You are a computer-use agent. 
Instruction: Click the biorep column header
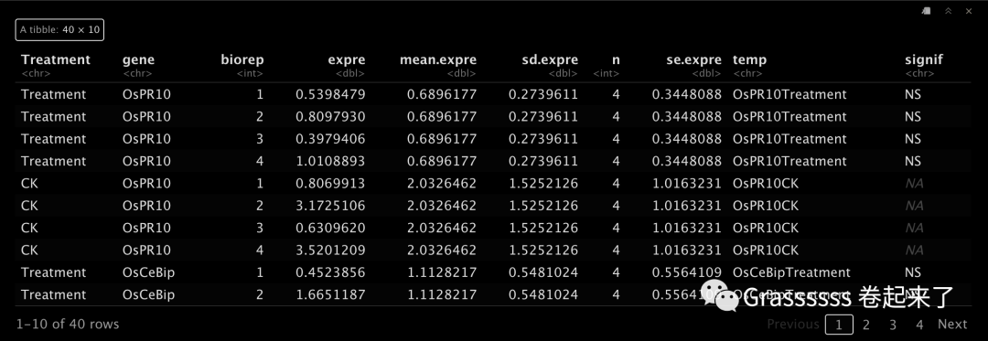coord(242,59)
